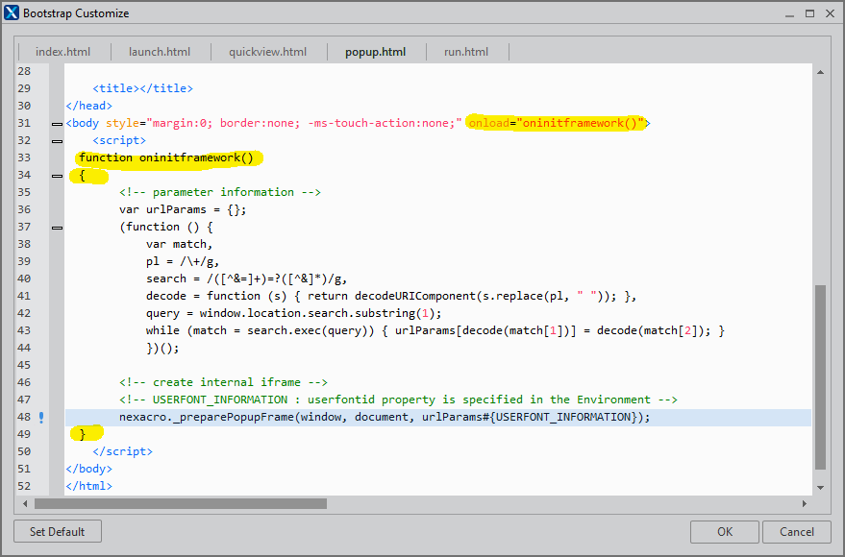Close the Bootstrap Customize dialog

[x=831, y=13]
